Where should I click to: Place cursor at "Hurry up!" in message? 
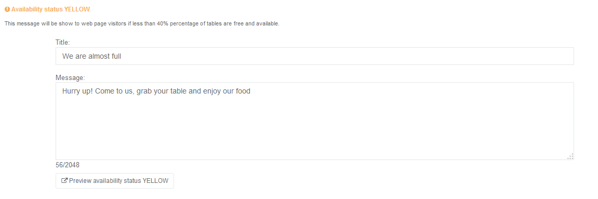tap(78, 91)
